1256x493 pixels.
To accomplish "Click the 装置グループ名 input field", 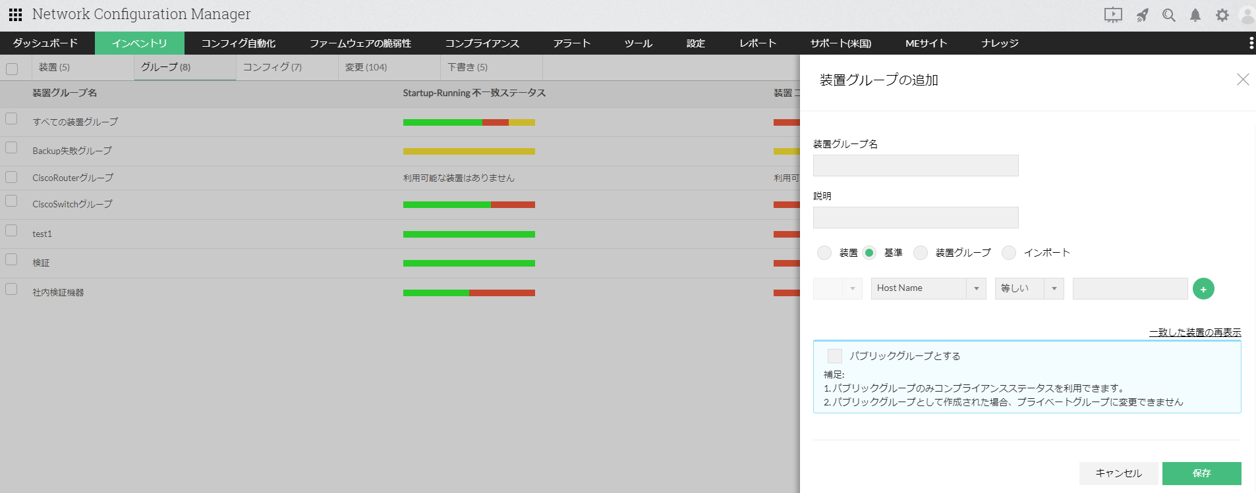I will [915, 166].
